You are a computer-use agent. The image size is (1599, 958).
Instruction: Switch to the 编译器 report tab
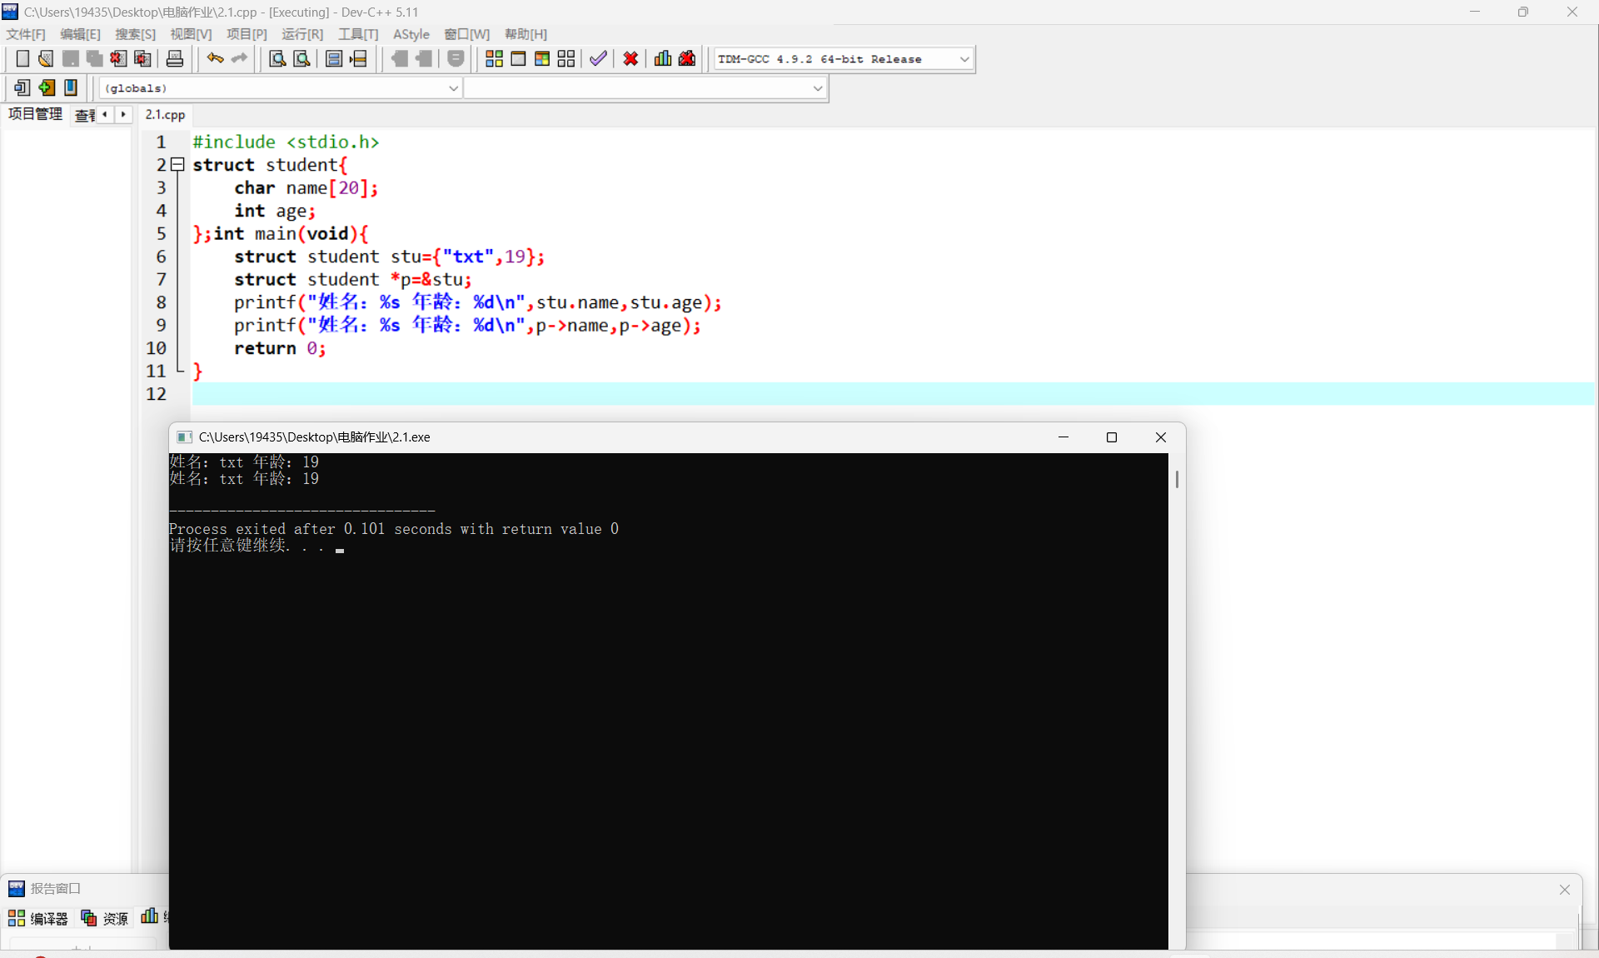tap(38, 918)
